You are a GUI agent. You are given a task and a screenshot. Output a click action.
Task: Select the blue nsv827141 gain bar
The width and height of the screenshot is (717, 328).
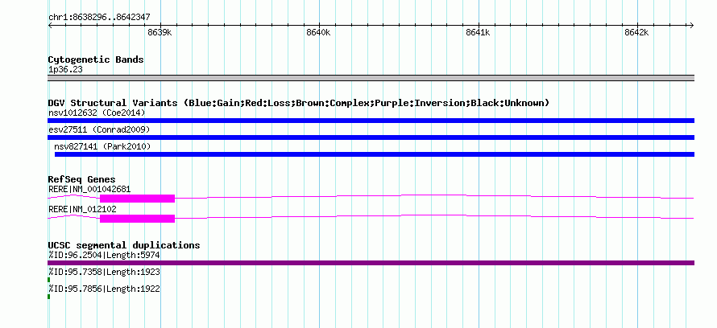point(375,154)
